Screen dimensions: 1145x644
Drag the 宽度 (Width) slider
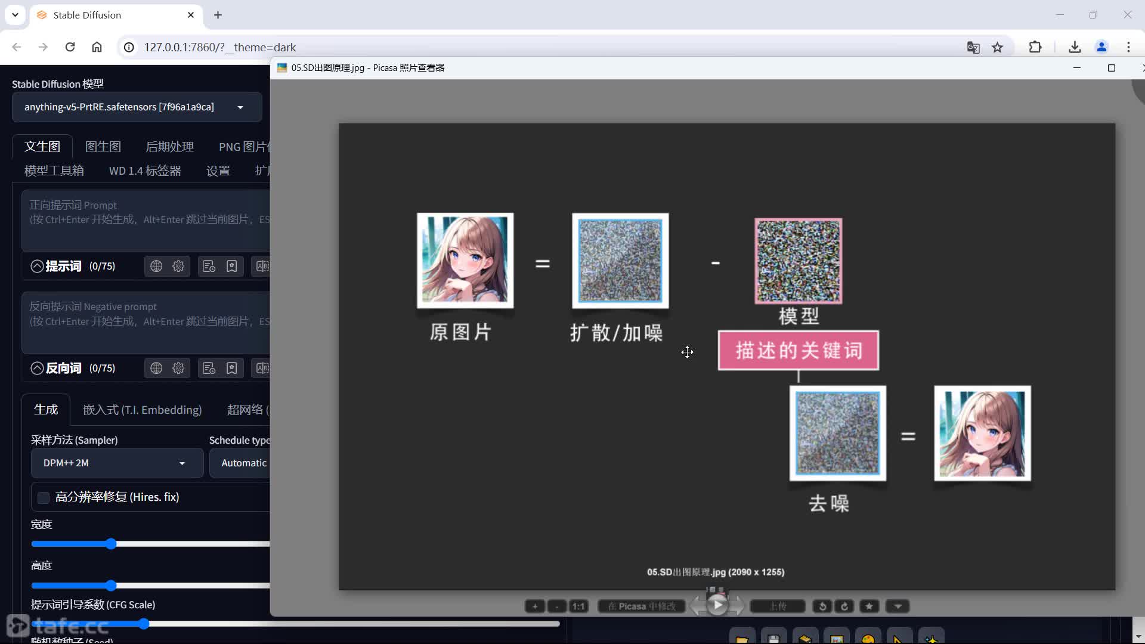[109, 543]
